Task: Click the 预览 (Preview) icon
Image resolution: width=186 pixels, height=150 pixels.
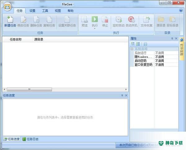Action: 85,21
